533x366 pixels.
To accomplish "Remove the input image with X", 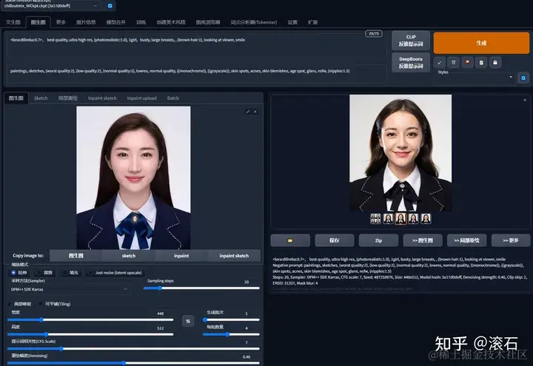I will (255, 112).
